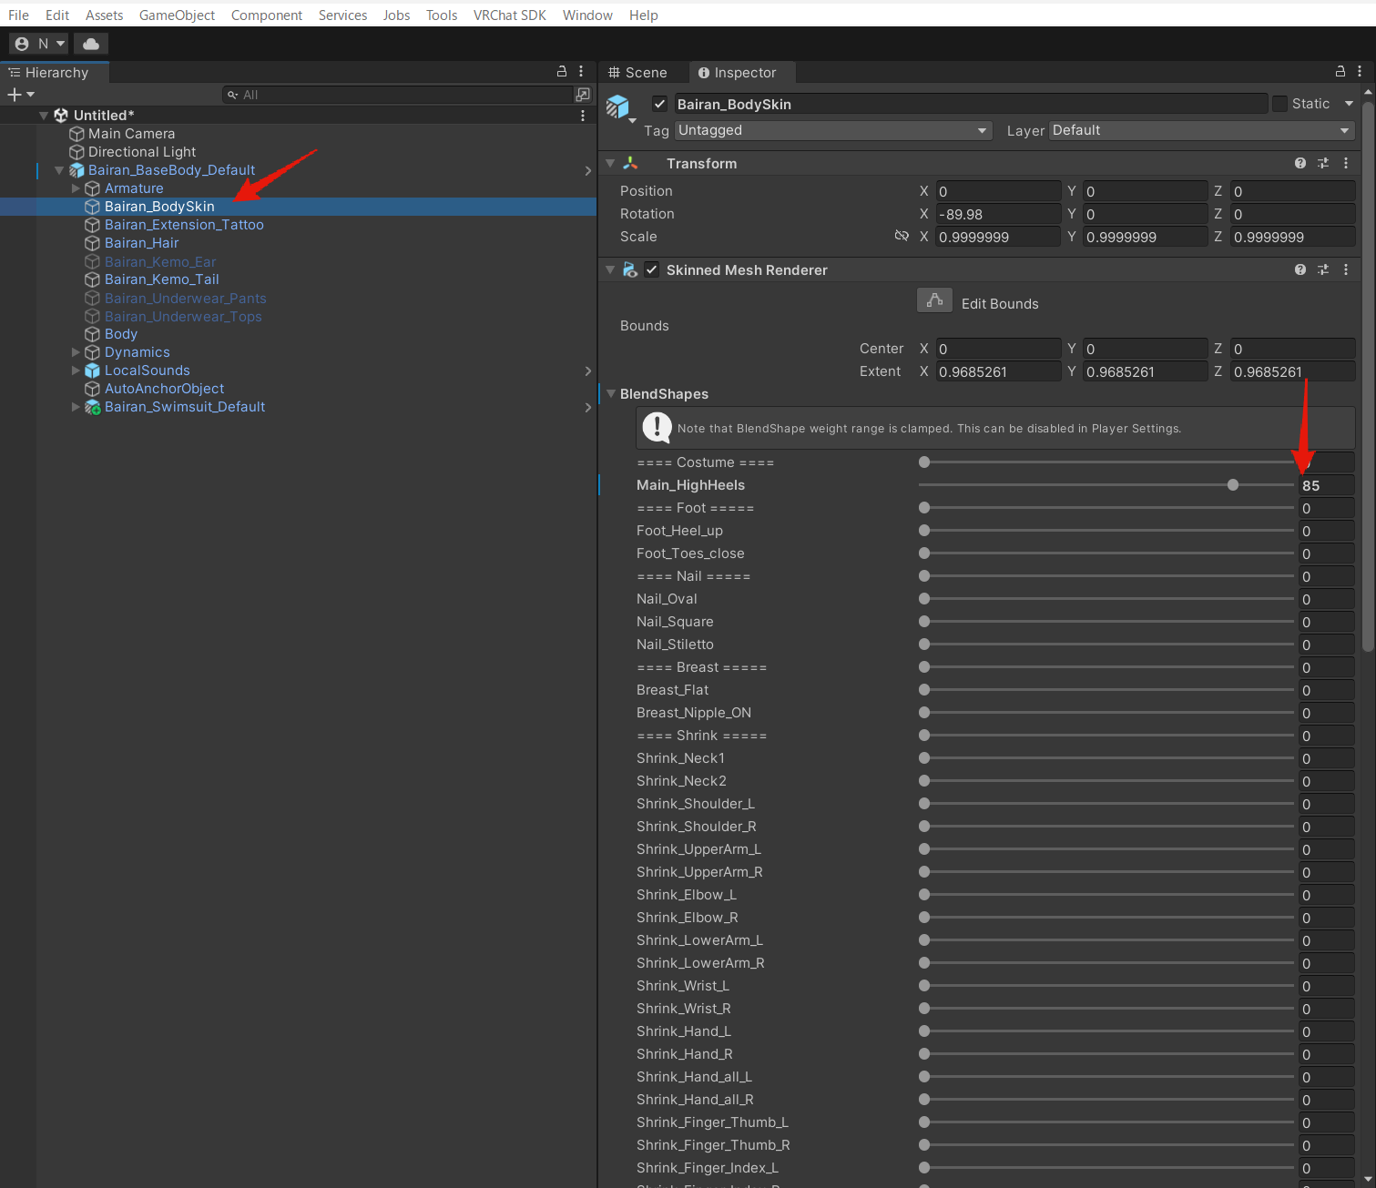Switch to the Scene tab

(x=638, y=72)
